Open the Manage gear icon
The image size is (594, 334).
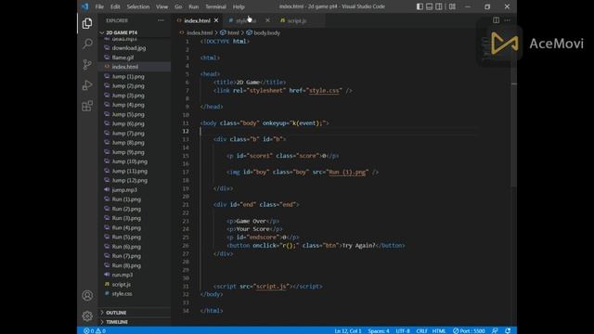87,315
